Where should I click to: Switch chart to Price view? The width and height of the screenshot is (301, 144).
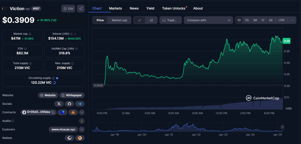[x=100, y=20]
